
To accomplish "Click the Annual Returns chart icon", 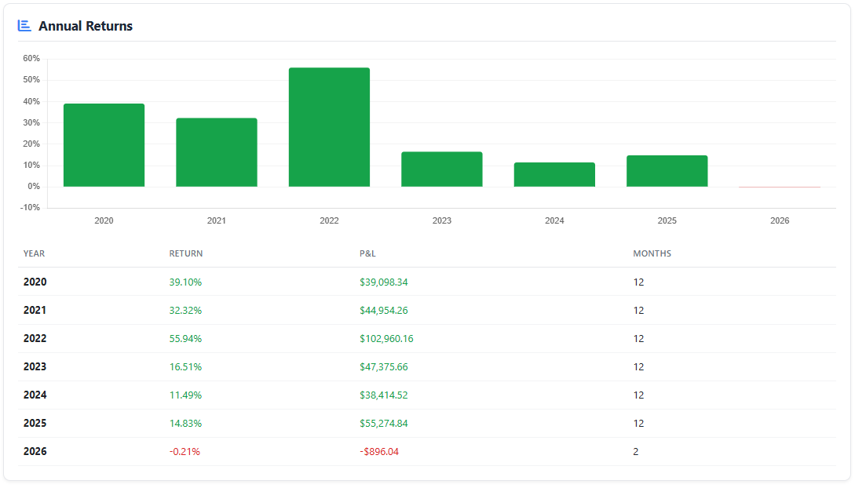I will coord(24,26).
